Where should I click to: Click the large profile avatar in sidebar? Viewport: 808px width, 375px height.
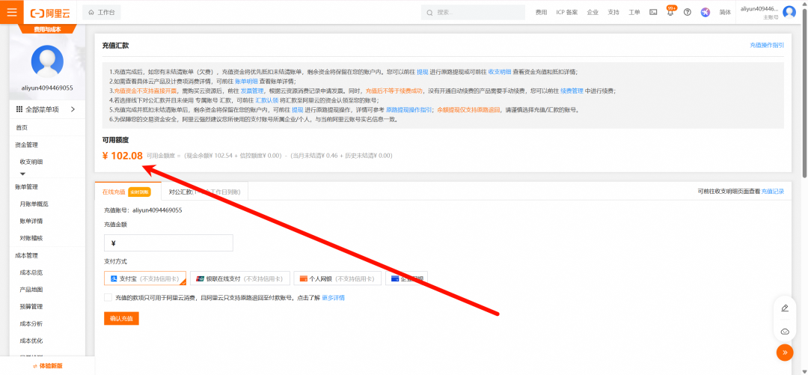pos(47,61)
